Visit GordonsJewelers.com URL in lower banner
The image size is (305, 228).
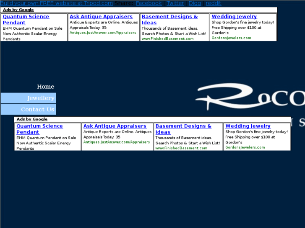coord(245,147)
